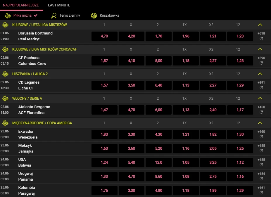Collapse the Copa America section chevron

point(260,123)
